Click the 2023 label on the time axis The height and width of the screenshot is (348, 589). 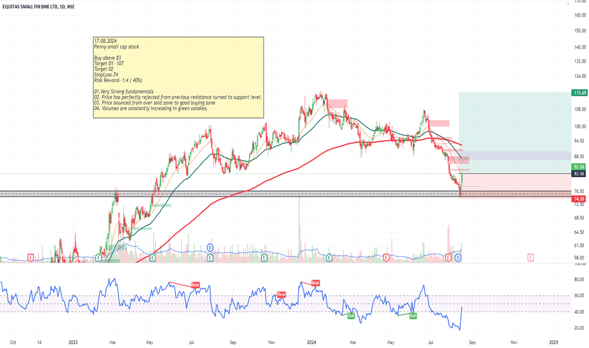pos(73,342)
